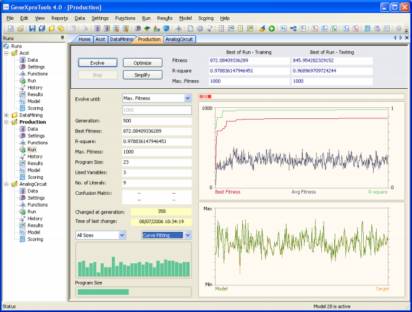Image resolution: width=412 pixels, height=312 pixels.
Task: Collapse the AnalogCircuit run tree node
Action: (6, 184)
